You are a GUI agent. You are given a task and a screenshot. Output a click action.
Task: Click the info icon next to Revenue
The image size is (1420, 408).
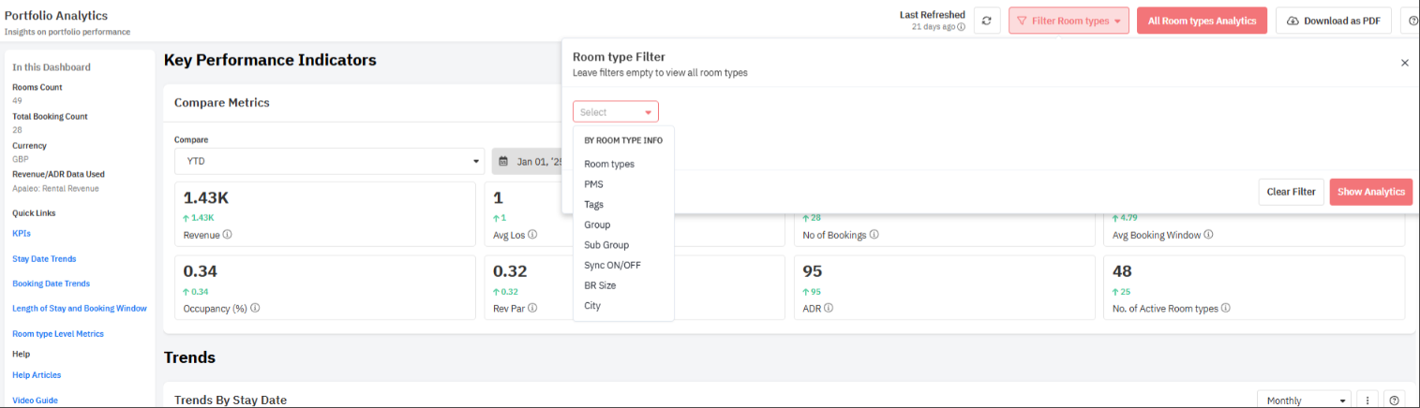tap(228, 235)
